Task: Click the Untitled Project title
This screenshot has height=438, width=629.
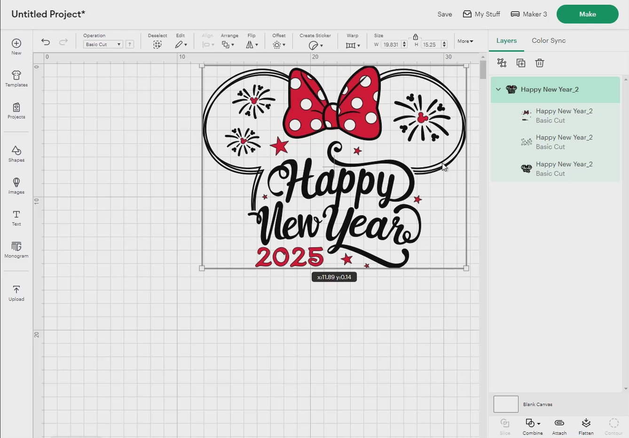Action: tap(48, 14)
